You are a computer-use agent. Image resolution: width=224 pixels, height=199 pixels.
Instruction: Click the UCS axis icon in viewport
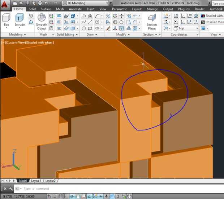tap(12, 160)
